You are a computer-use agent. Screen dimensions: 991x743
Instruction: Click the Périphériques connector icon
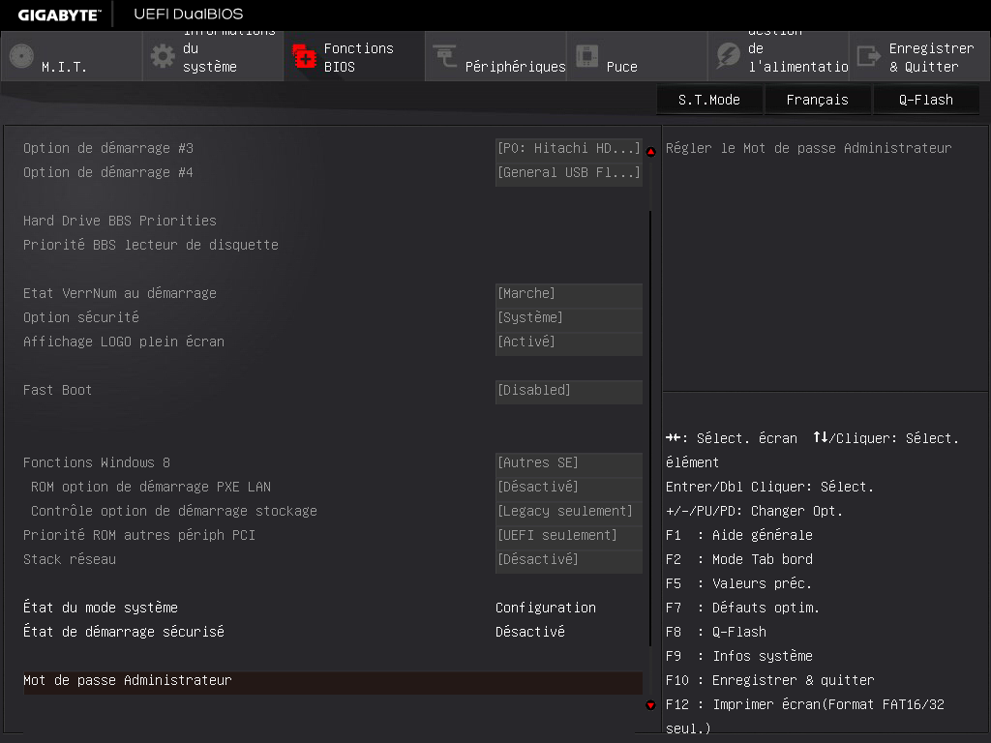(445, 56)
